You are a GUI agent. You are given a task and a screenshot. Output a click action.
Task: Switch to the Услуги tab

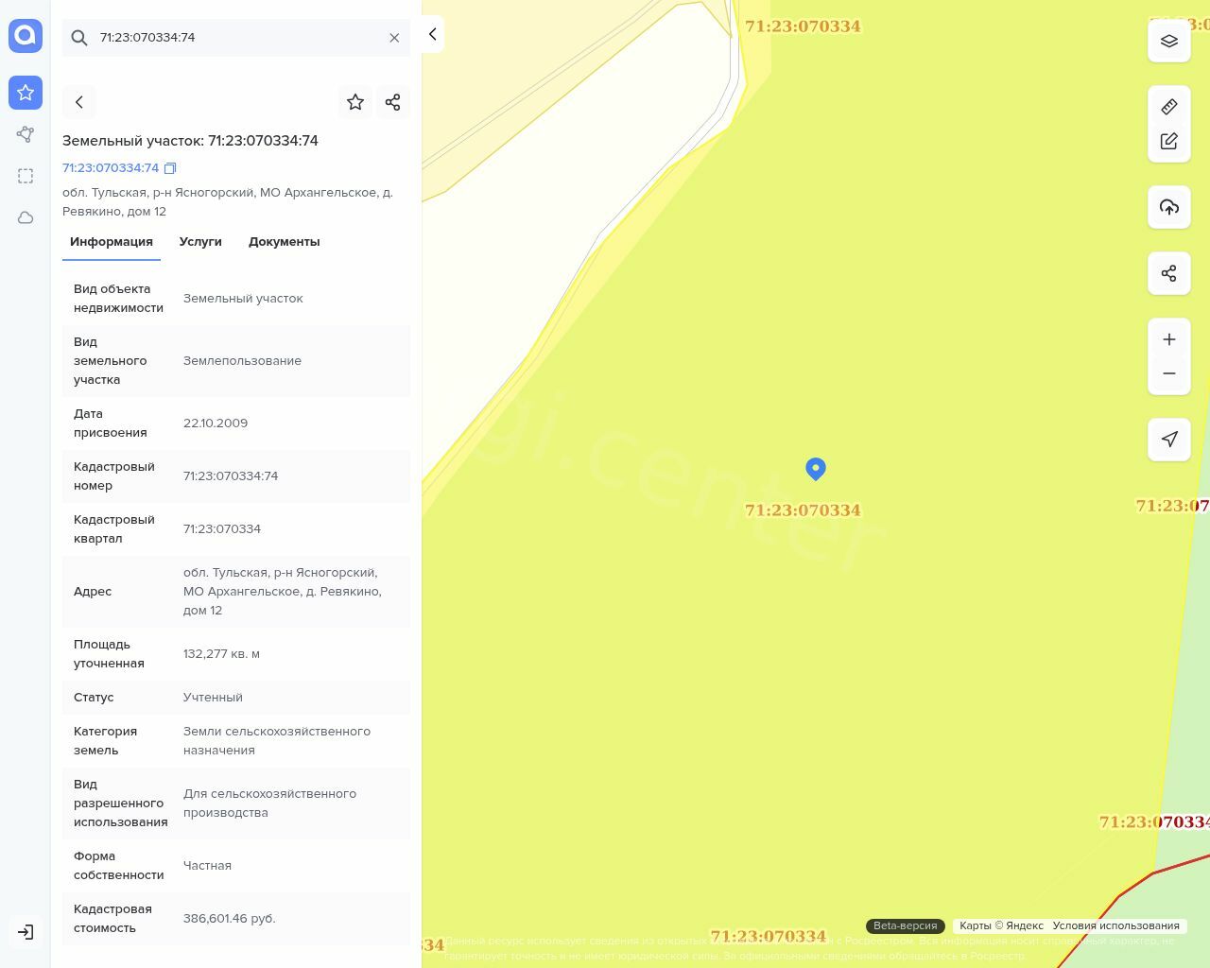point(200,242)
